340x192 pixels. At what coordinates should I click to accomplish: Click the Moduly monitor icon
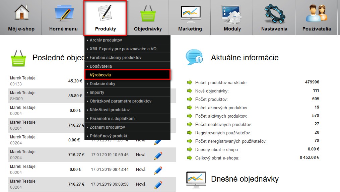(x=232, y=13)
